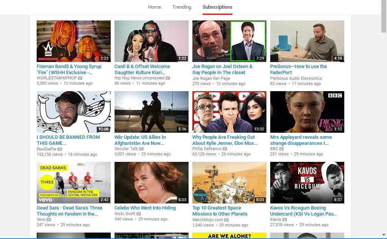Open Philip DeFranco Kylie Jenner thumbnail
Screen dimensions: 387x239
(229, 112)
